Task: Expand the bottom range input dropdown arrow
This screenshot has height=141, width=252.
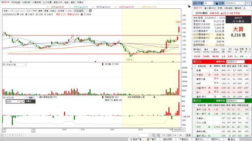Action: (x=150, y=135)
